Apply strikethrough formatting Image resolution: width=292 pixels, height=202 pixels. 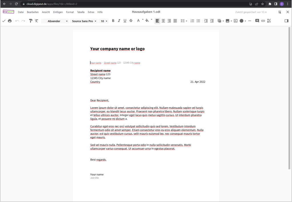pos(131,21)
